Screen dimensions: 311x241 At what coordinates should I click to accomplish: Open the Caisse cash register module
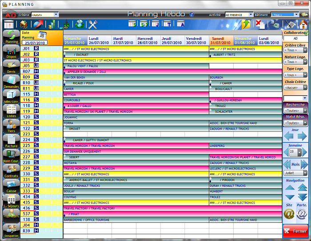pyautogui.click(x=11, y=186)
